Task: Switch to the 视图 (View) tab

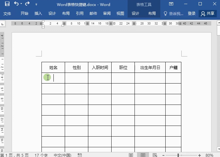Action: coord(120,14)
